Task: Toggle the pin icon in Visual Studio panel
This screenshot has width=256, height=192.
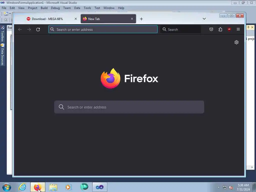Action: click(x=248, y=27)
